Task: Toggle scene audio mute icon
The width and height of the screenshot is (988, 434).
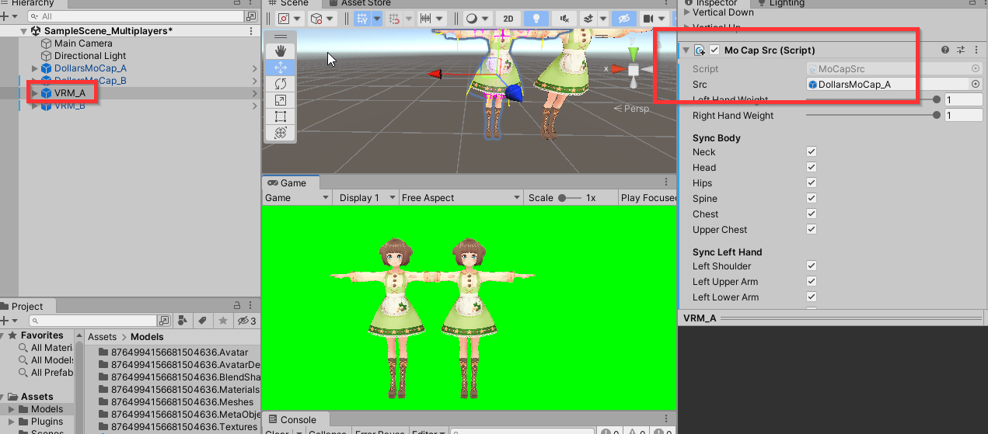Action: click(564, 19)
